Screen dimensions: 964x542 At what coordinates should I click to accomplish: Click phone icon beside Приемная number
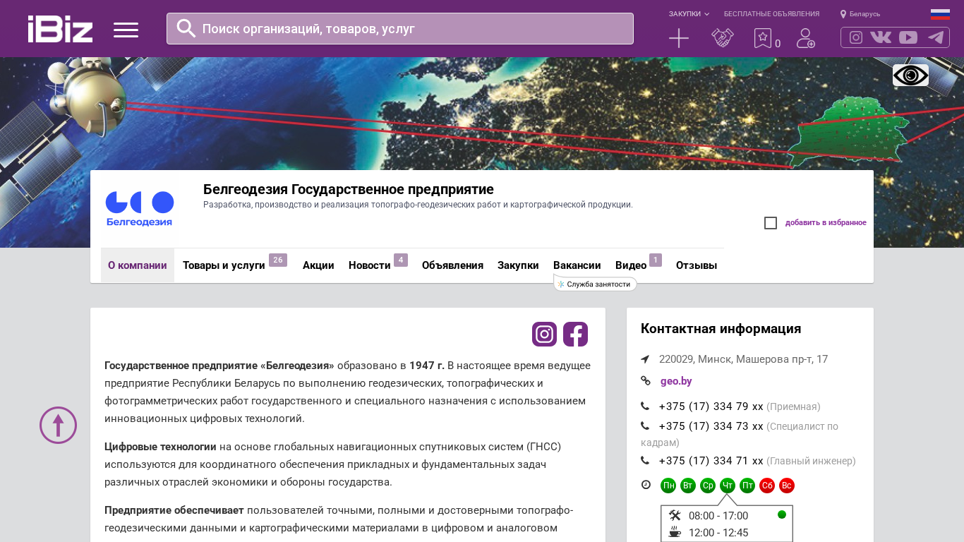(645, 406)
